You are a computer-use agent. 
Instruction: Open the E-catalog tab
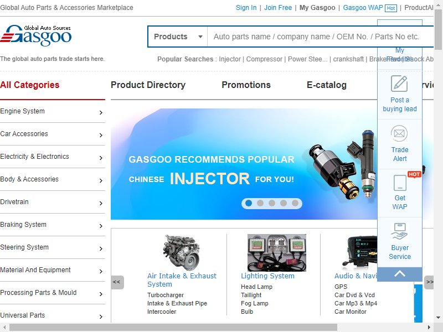point(327,85)
